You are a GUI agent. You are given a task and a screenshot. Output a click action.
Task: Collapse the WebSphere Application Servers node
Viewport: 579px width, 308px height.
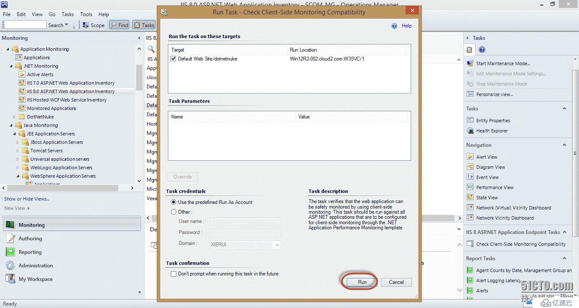pos(18,176)
